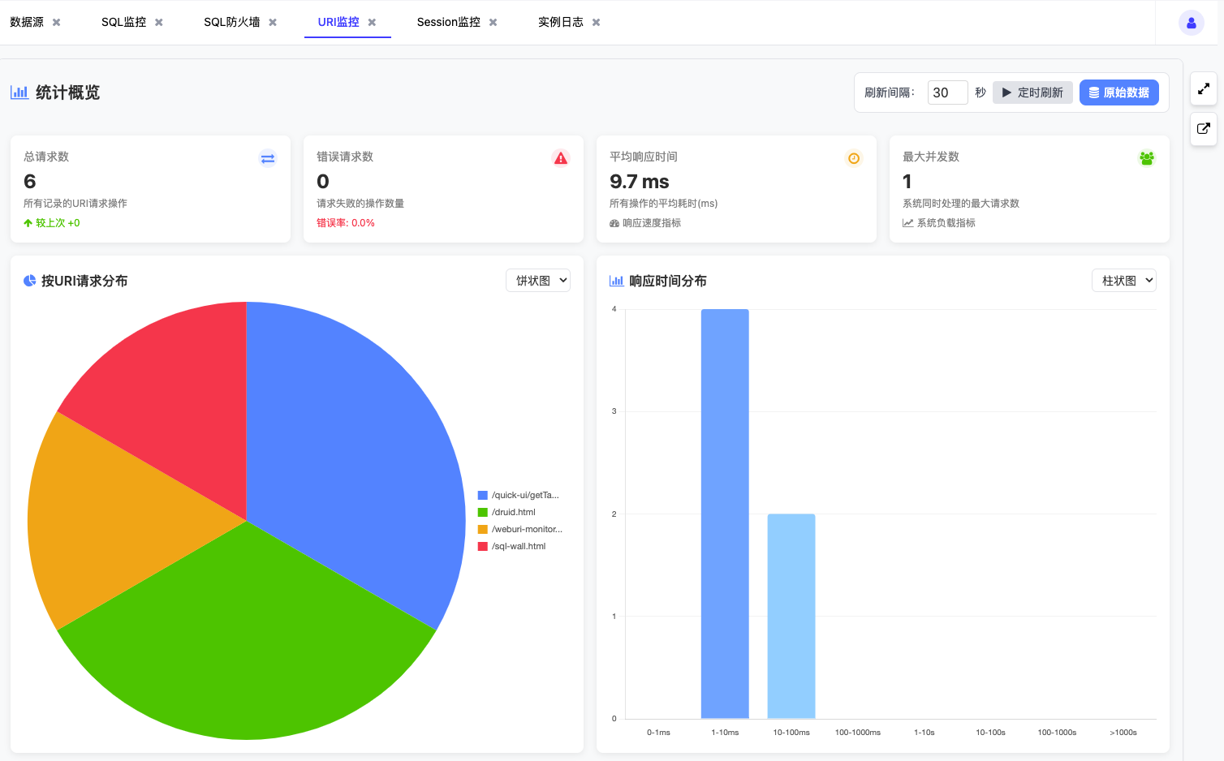The image size is (1224, 761).
Task: Open the 柱状图 chart type dropdown
Action: point(1124,280)
